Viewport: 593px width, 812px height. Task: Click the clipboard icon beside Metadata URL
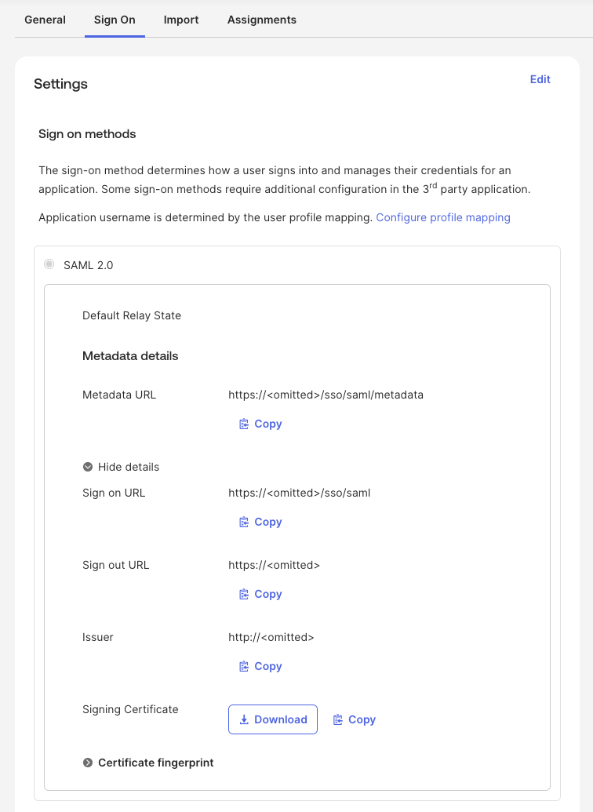click(x=244, y=424)
